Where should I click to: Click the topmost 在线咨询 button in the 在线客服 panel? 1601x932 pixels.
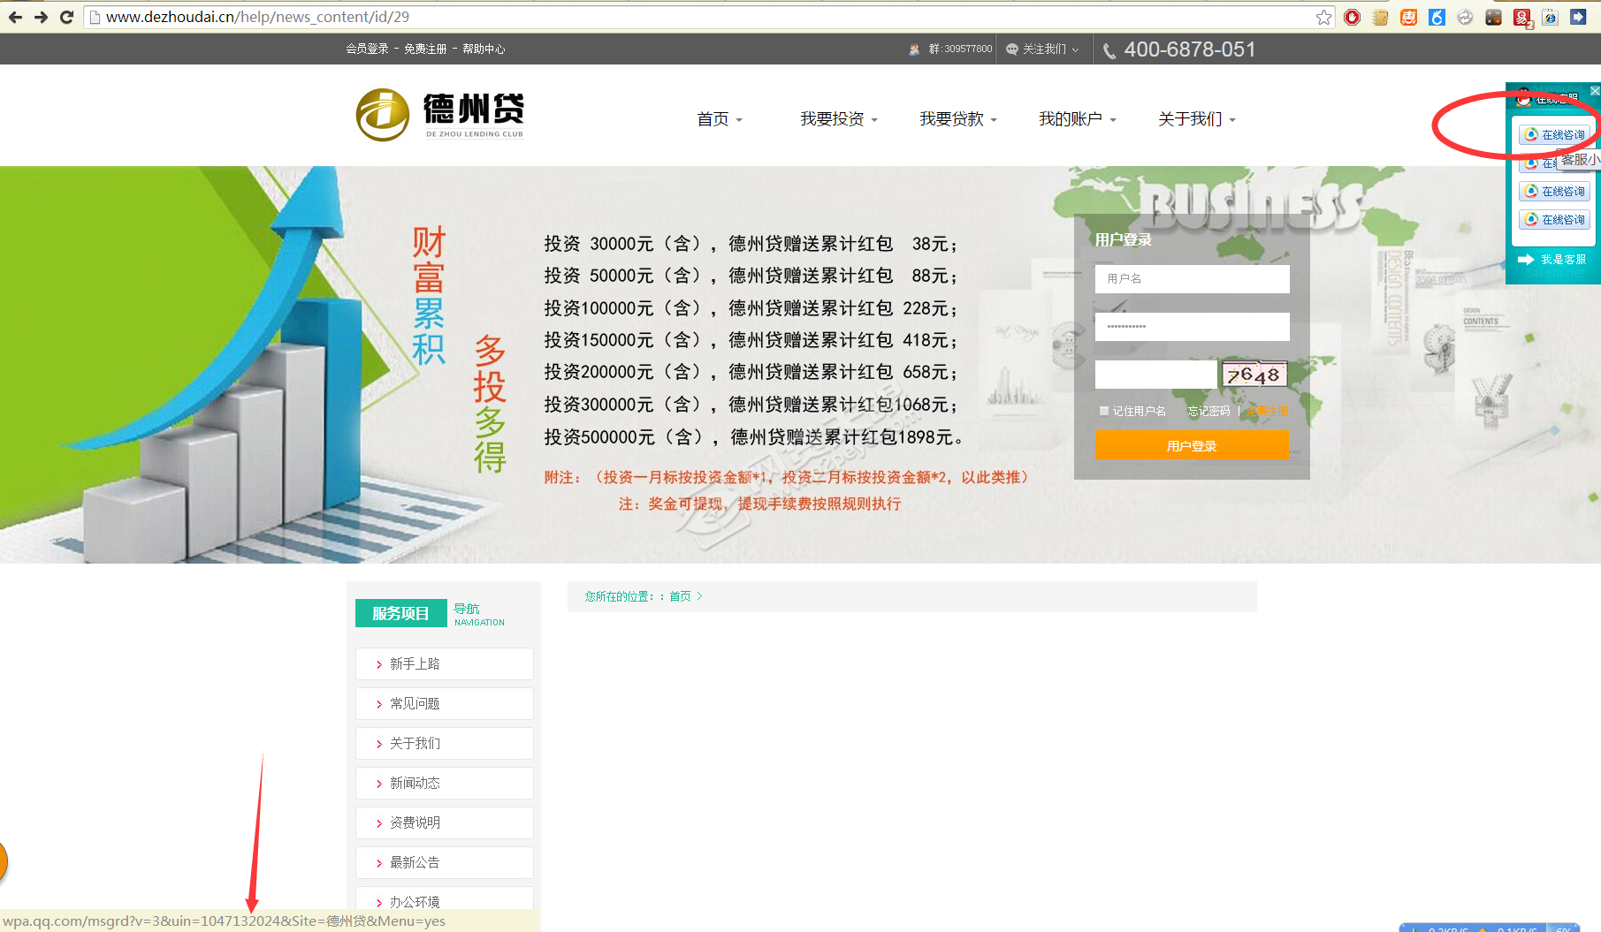1555,134
